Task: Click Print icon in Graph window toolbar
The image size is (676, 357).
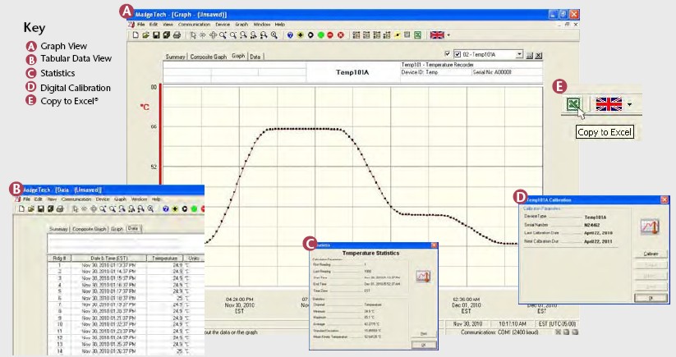Action: click(x=177, y=35)
